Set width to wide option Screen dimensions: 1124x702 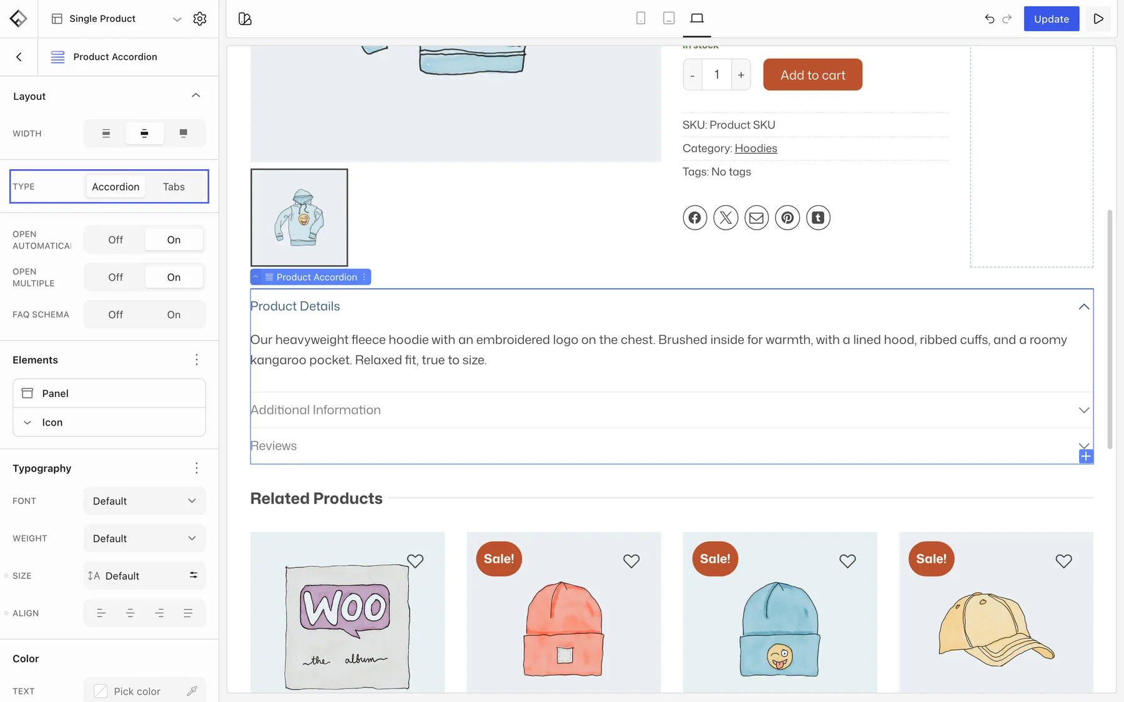click(144, 133)
